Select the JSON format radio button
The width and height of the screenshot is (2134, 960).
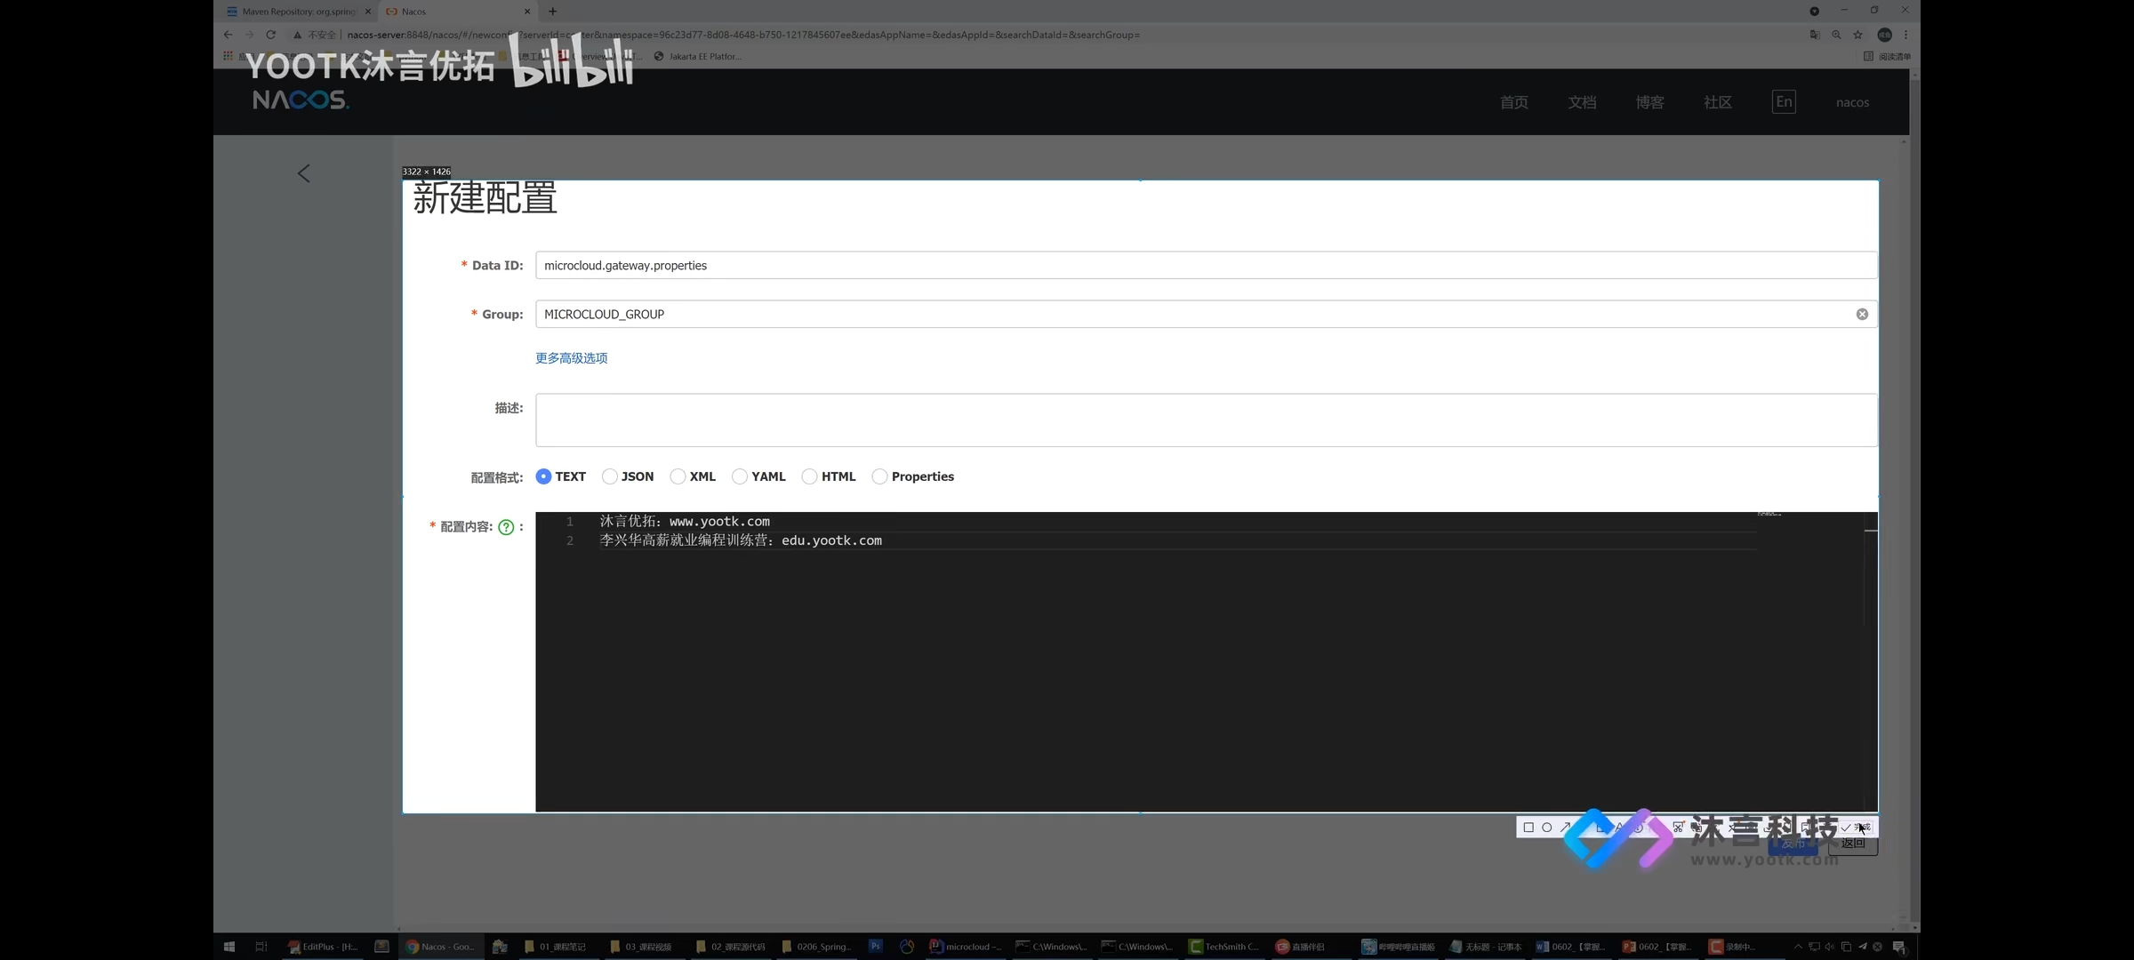click(608, 476)
